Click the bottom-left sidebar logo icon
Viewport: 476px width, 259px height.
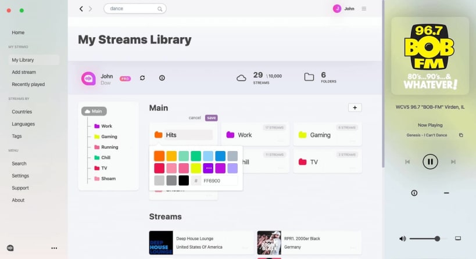(10, 248)
